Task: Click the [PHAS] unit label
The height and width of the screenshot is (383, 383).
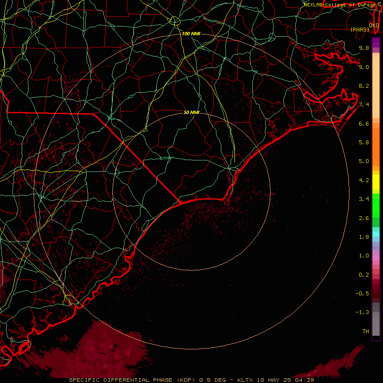Action: pos(360,29)
